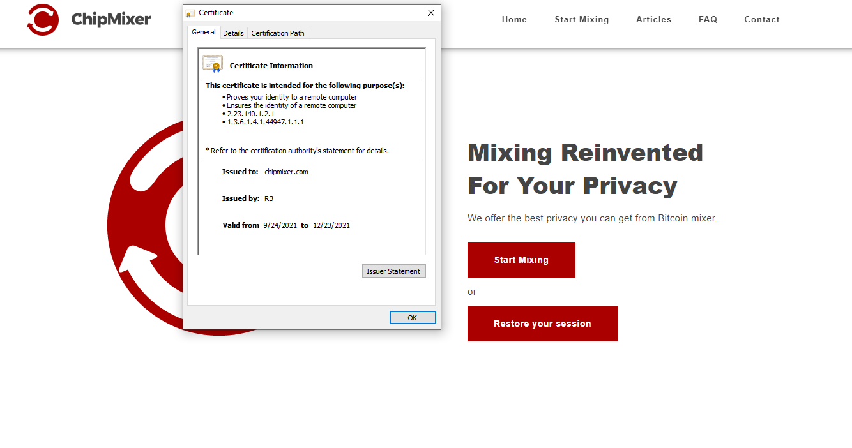Select the valid-from date 9/24/2021

click(280, 225)
